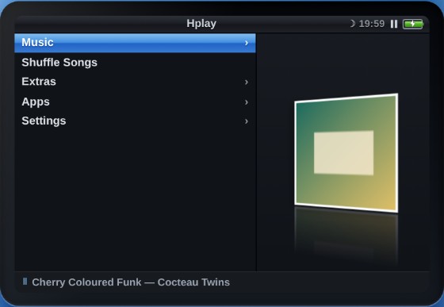Screen dimensions: 444x307
Task: Click the battery charging icon
Action: coord(413,24)
